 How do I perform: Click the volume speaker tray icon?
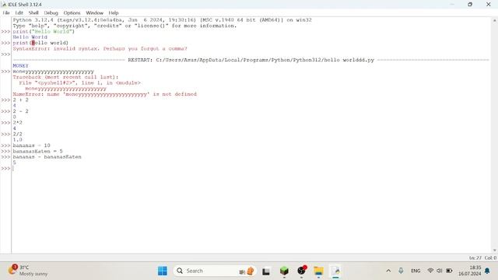(x=440, y=271)
